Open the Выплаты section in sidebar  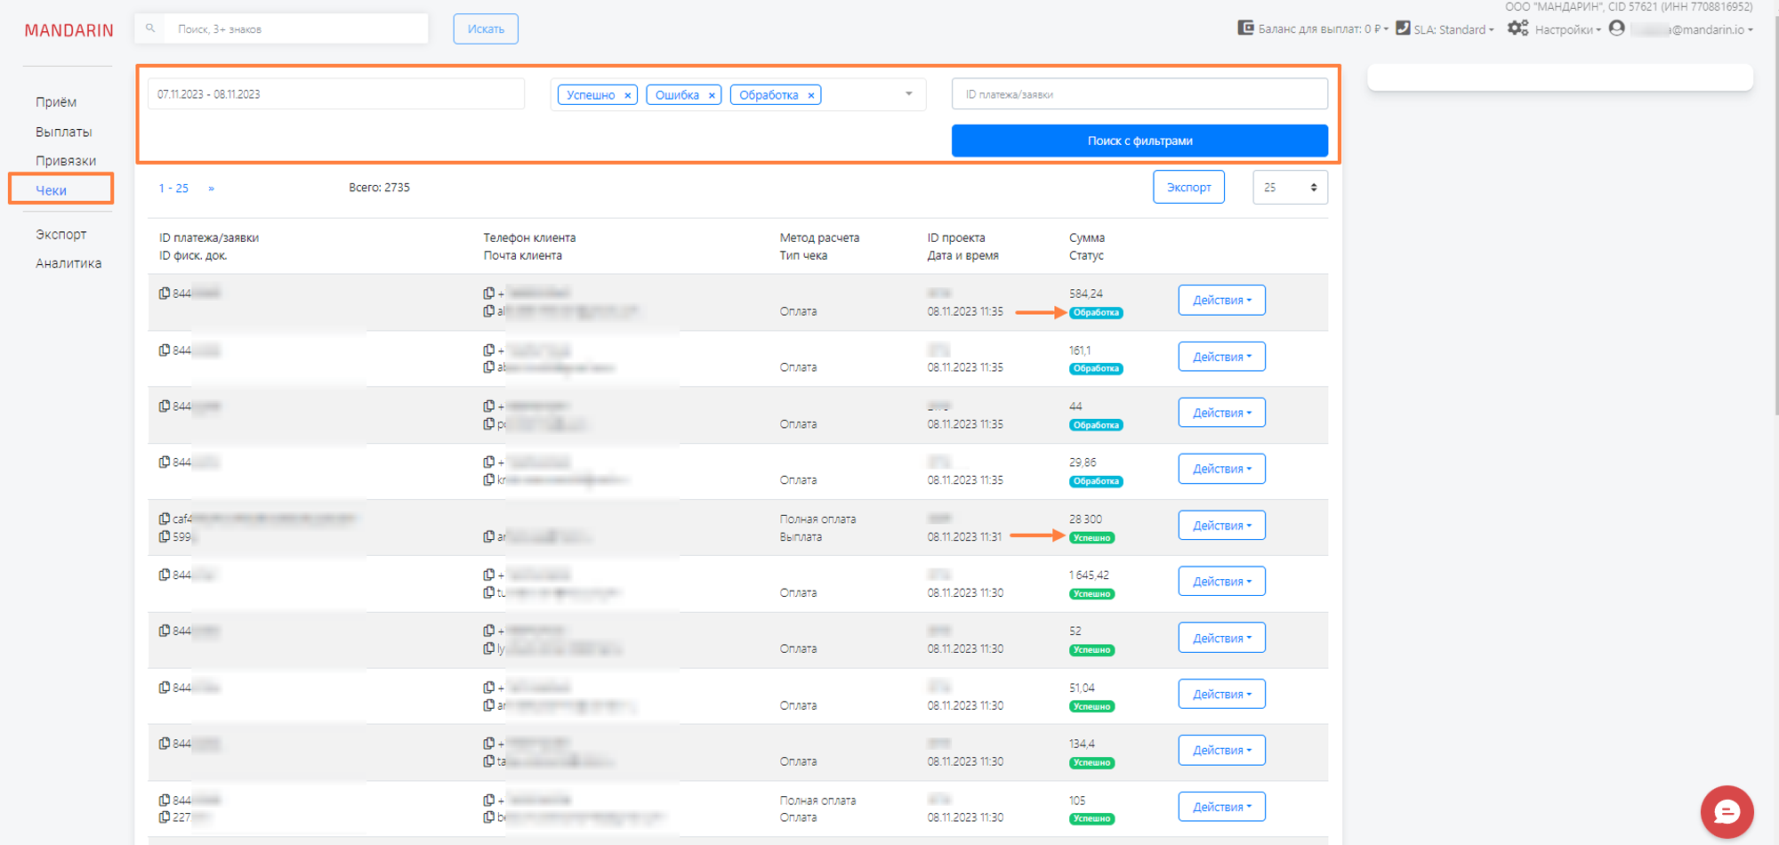tap(63, 132)
